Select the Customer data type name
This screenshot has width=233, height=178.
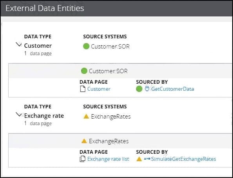coord(38,46)
